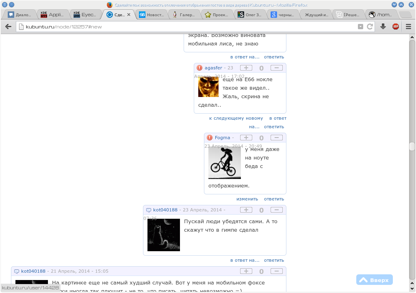Click Fogma's cyclist avatar
The width and height of the screenshot is (416, 293).
click(224, 163)
